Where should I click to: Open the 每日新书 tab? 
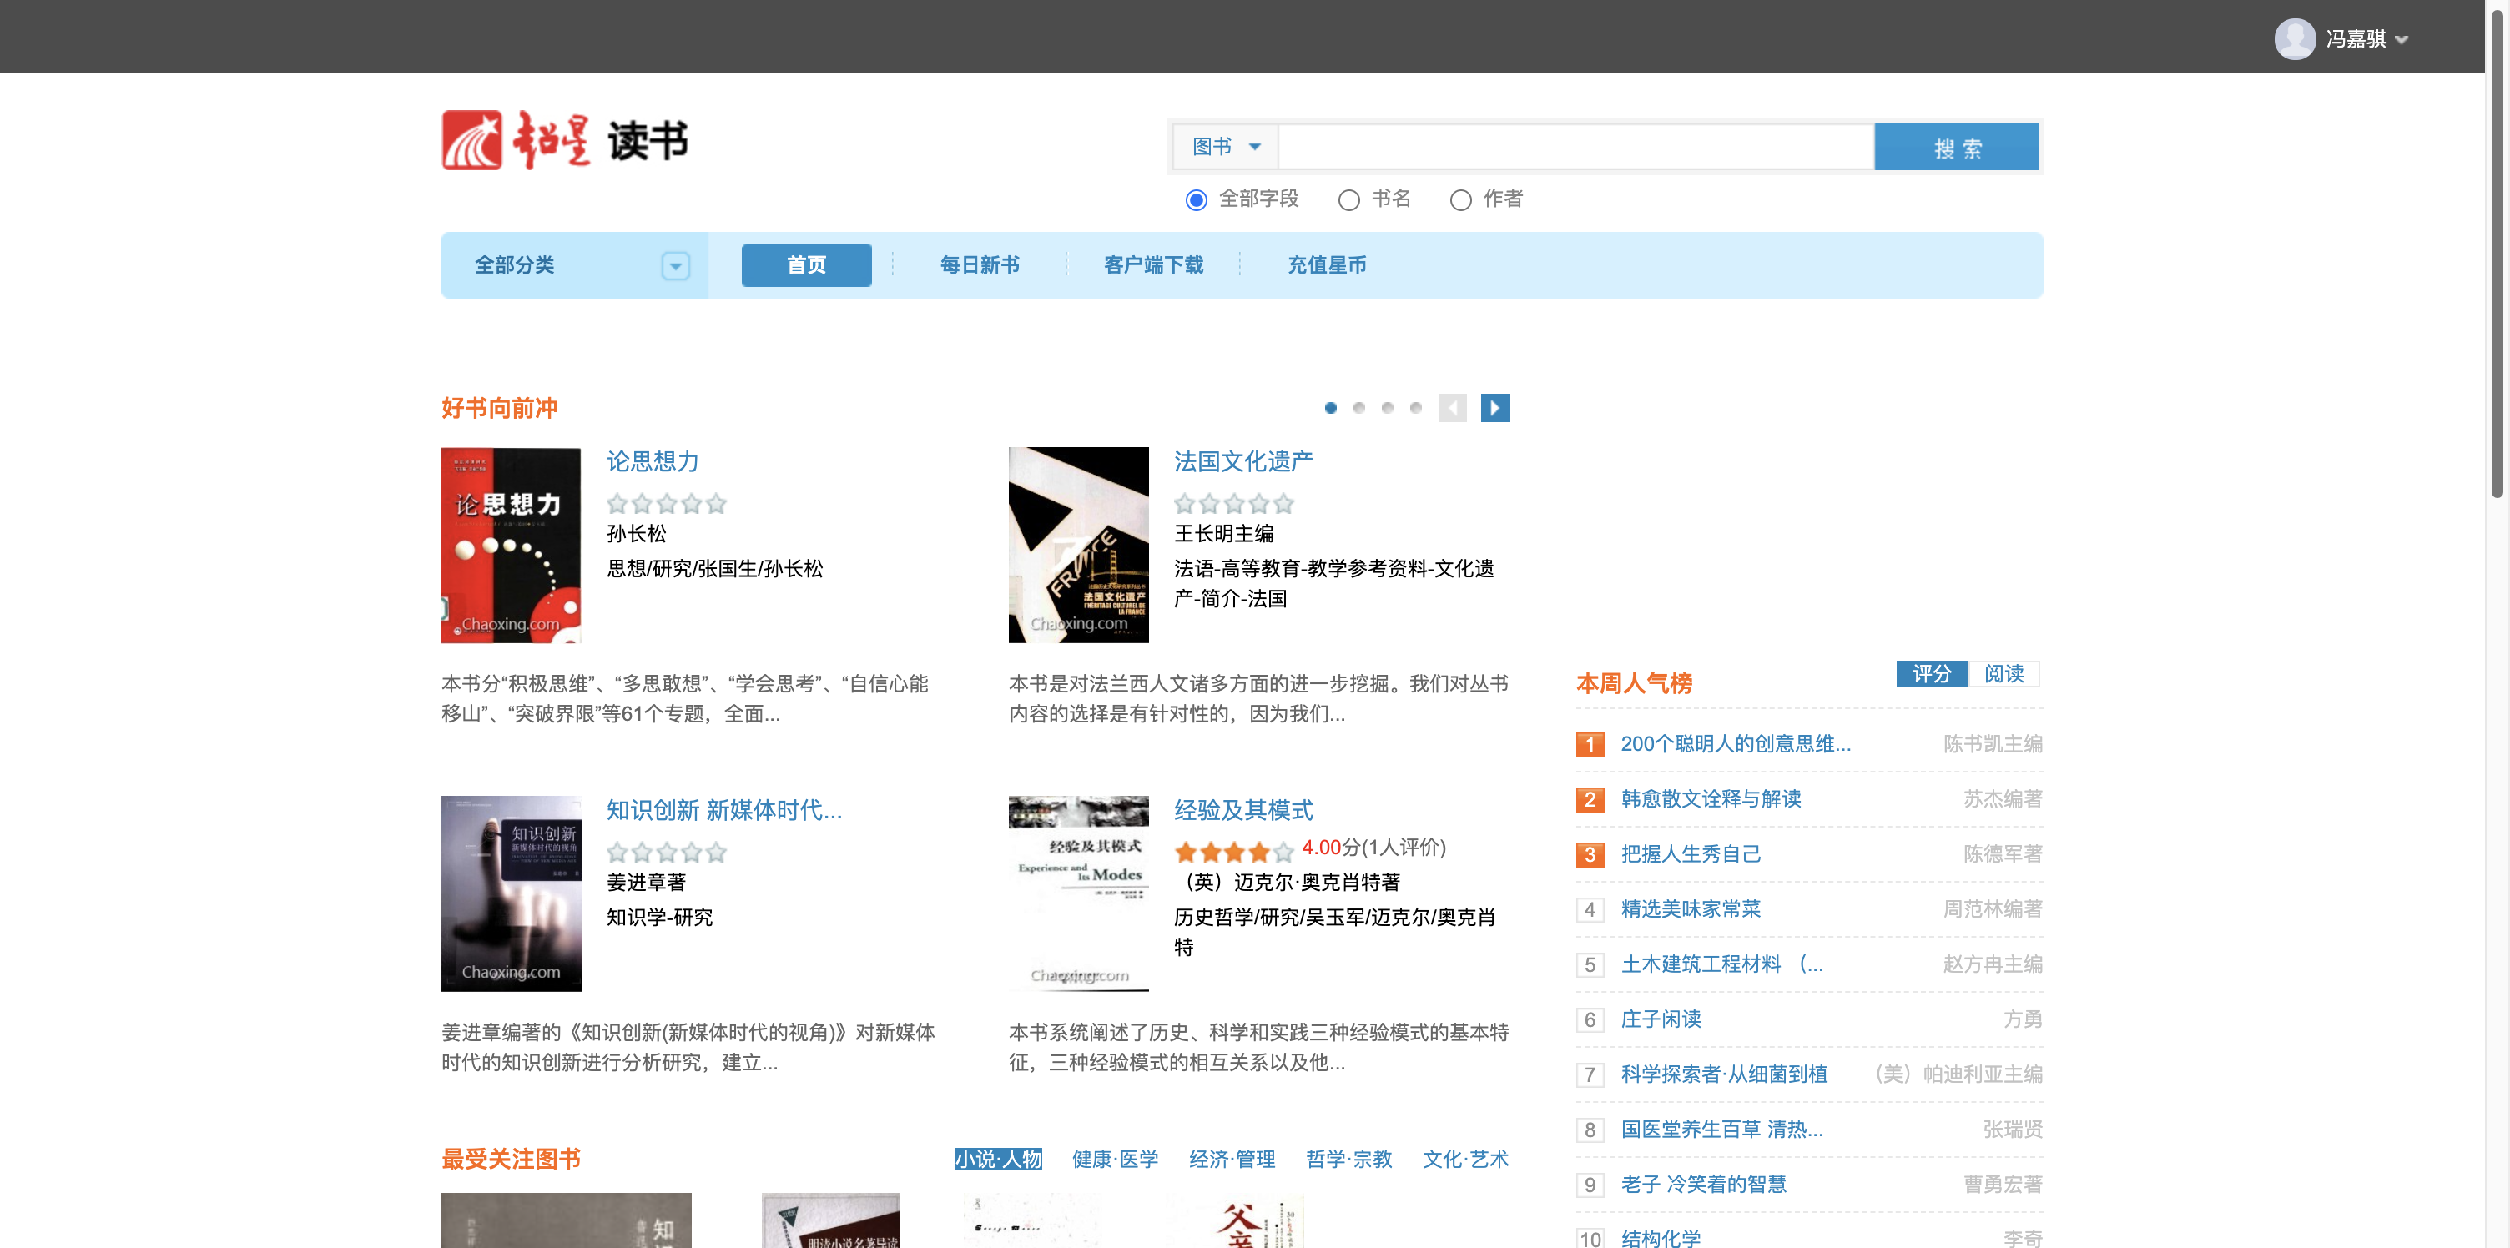(980, 265)
